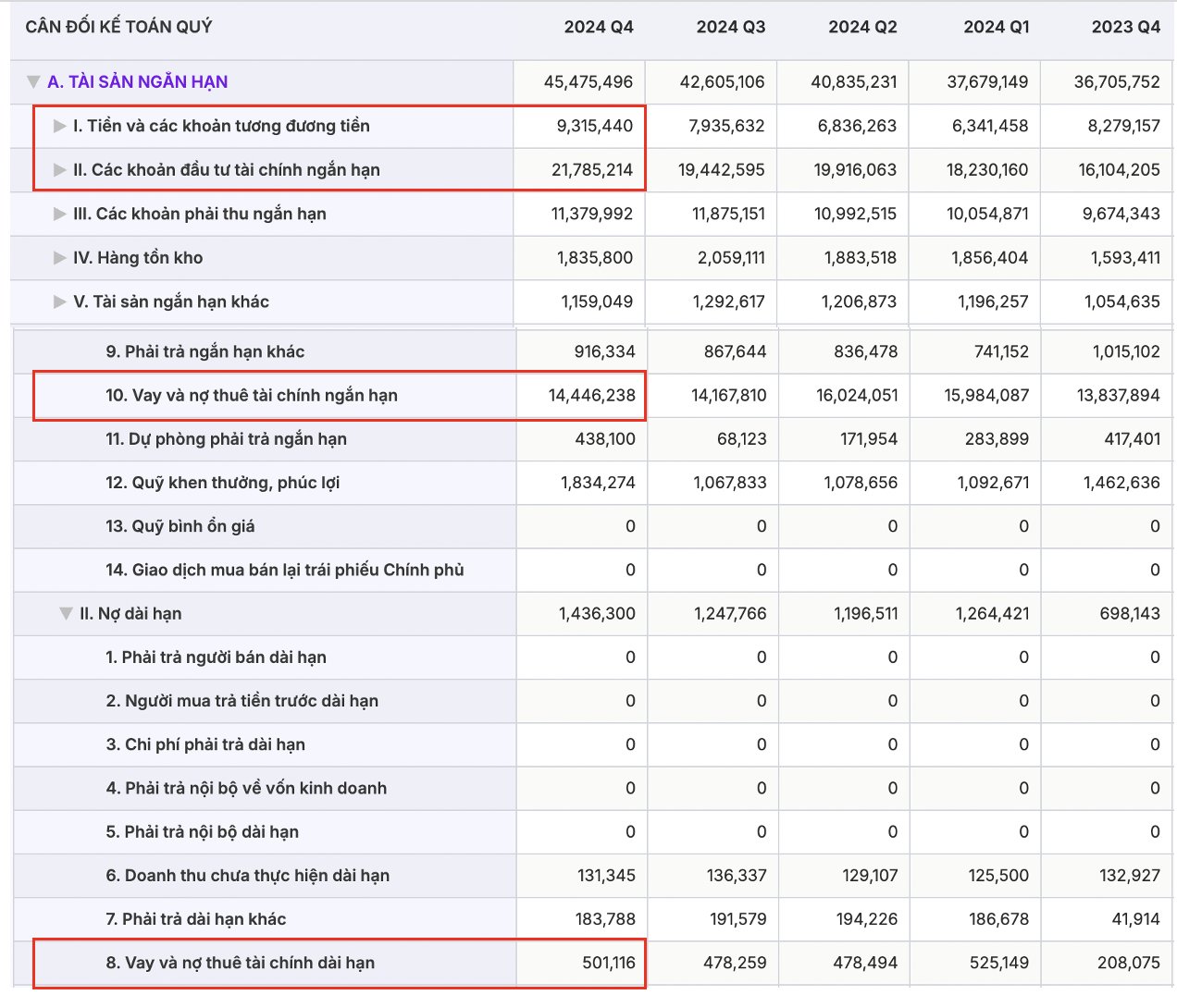Screen dimensions: 1177x995
Task: Click the 2024 Q3 column header
Action: click(730, 27)
